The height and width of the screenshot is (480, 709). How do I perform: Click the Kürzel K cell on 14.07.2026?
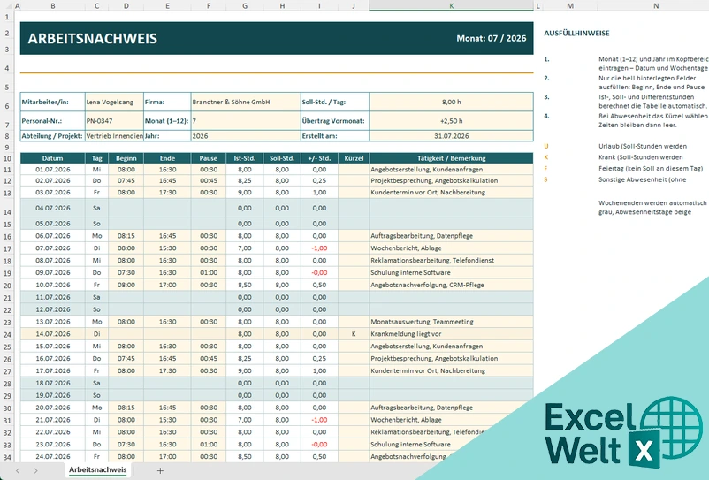(354, 334)
